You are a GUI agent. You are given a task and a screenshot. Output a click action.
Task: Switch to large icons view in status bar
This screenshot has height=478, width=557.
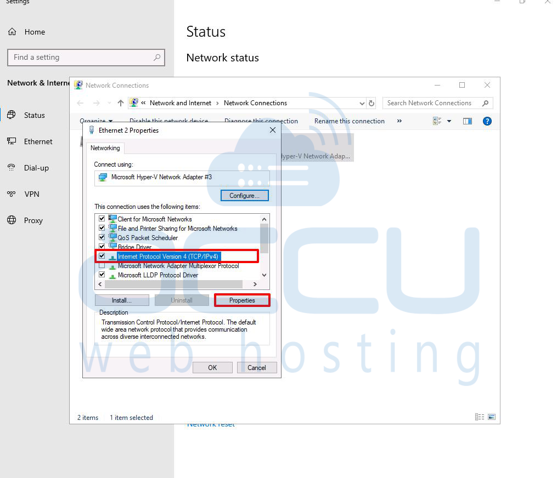click(492, 417)
